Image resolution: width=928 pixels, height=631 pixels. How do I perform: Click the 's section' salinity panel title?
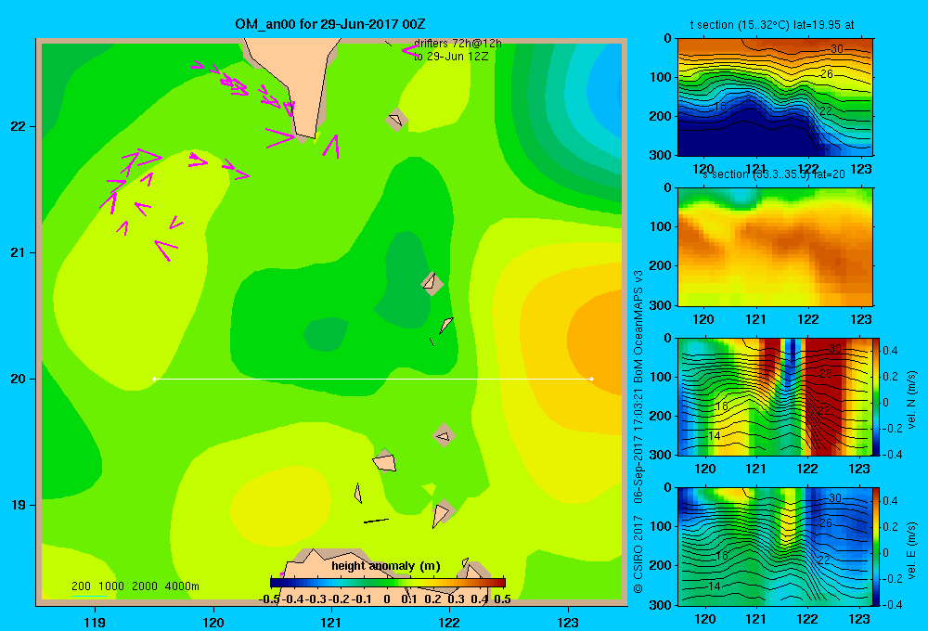coord(773,174)
